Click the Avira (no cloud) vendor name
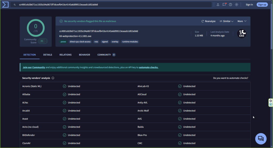The height and width of the screenshot is (148, 273). [30, 127]
